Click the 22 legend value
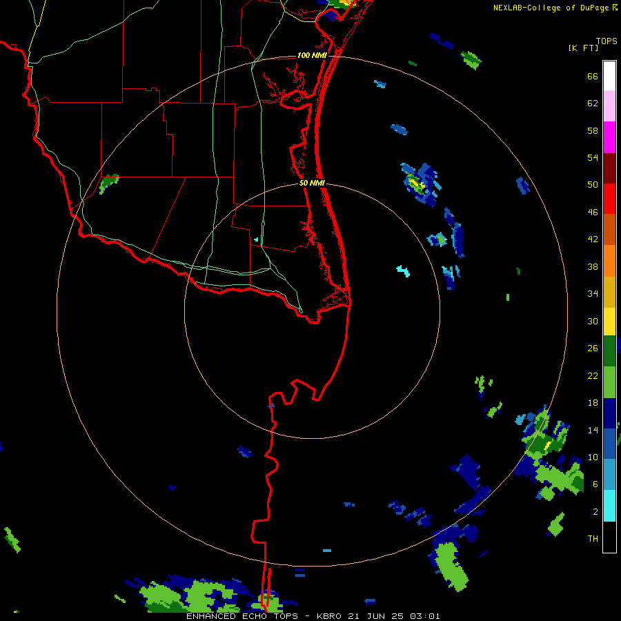 pos(593,375)
